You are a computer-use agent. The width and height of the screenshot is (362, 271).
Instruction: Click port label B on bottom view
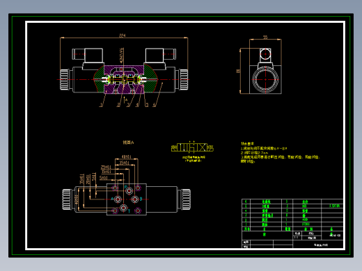[x=141, y=199]
